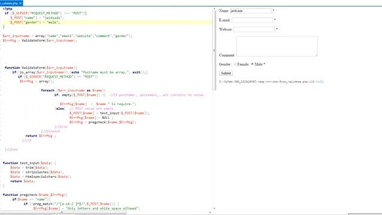382x215 pixels.
Task: Click the "is require." error message line
Action: point(98,104)
